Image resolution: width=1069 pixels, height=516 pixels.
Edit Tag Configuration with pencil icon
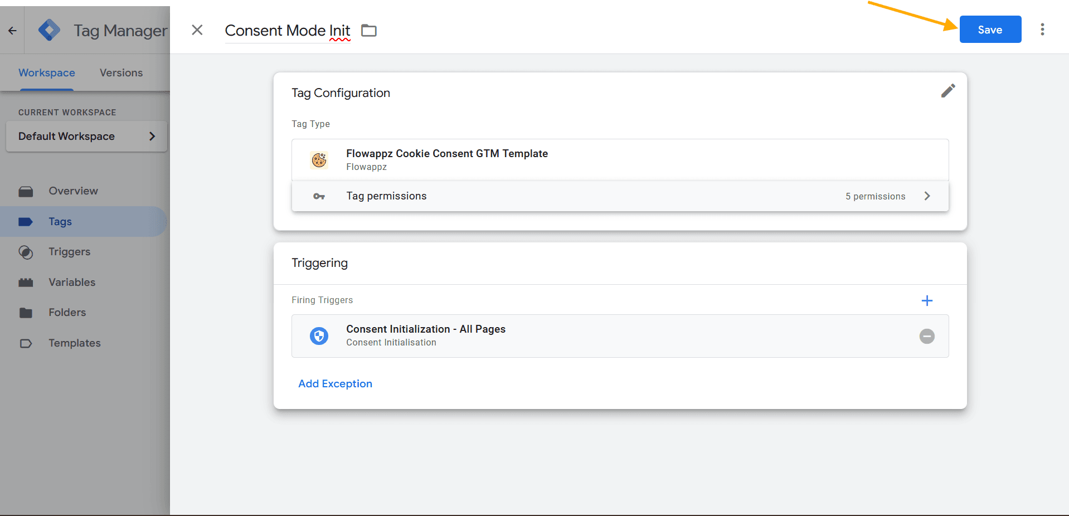pos(948,91)
